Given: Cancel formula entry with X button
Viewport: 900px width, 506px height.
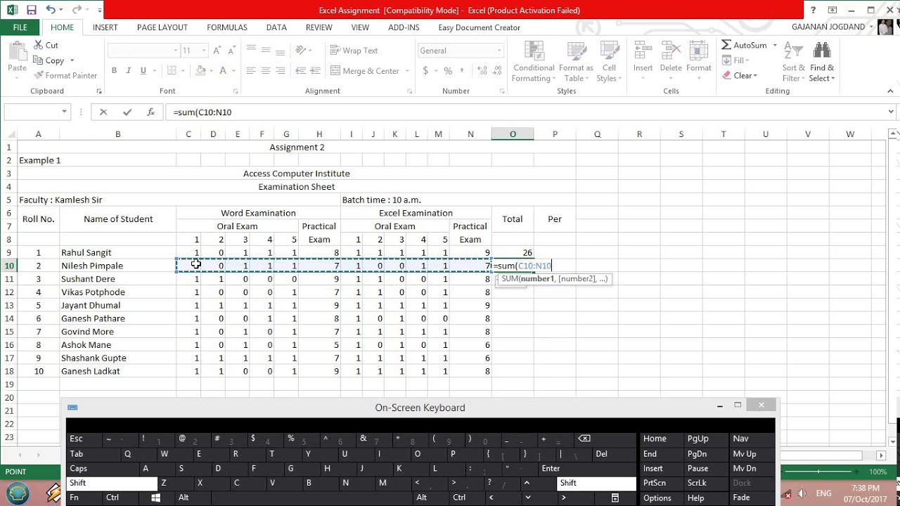Looking at the screenshot, I should tap(103, 112).
